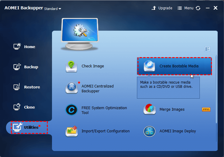This screenshot has height=157, width=224.
Task: Click the Check Image green checkmark icon
Action: tap(71, 66)
